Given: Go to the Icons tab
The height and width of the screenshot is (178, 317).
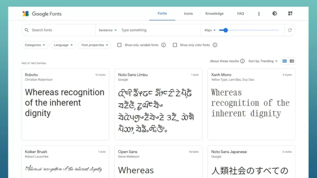Looking at the screenshot, I should click(188, 14).
